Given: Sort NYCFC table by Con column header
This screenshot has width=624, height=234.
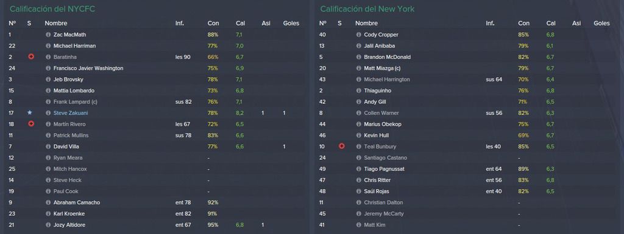Looking at the screenshot, I should [213, 23].
